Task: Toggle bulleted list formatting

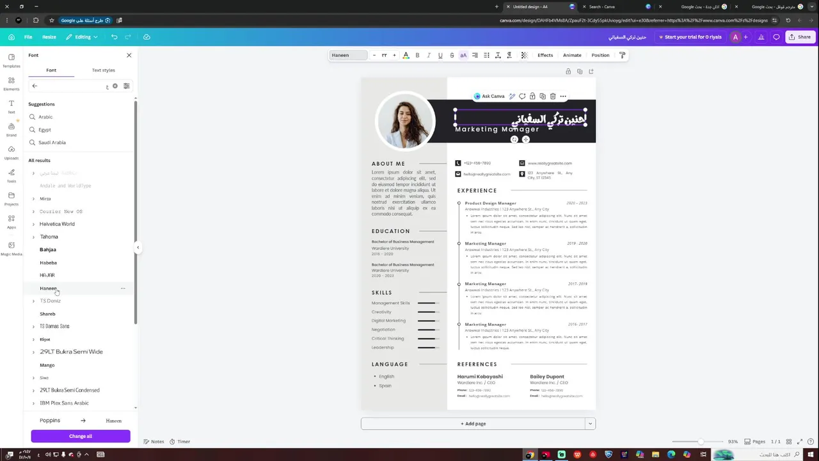Action: point(486,55)
